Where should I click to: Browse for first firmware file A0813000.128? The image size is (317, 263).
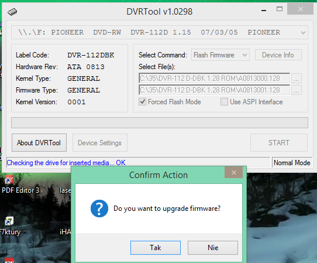tap(297, 78)
